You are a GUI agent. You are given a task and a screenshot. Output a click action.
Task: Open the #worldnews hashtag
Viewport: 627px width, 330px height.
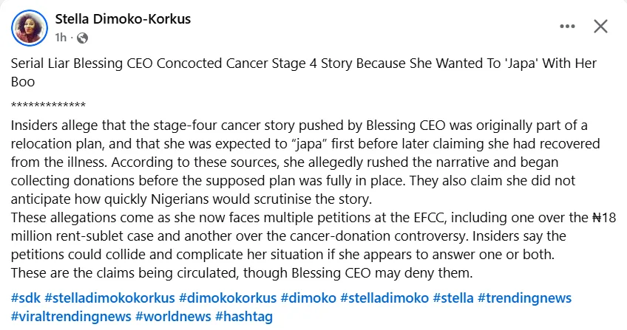click(x=172, y=316)
